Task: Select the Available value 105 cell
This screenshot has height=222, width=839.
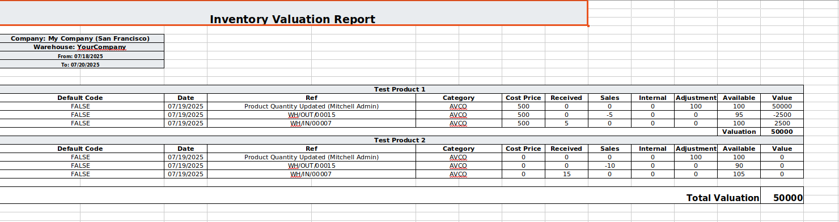Action: (x=739, y=174)
